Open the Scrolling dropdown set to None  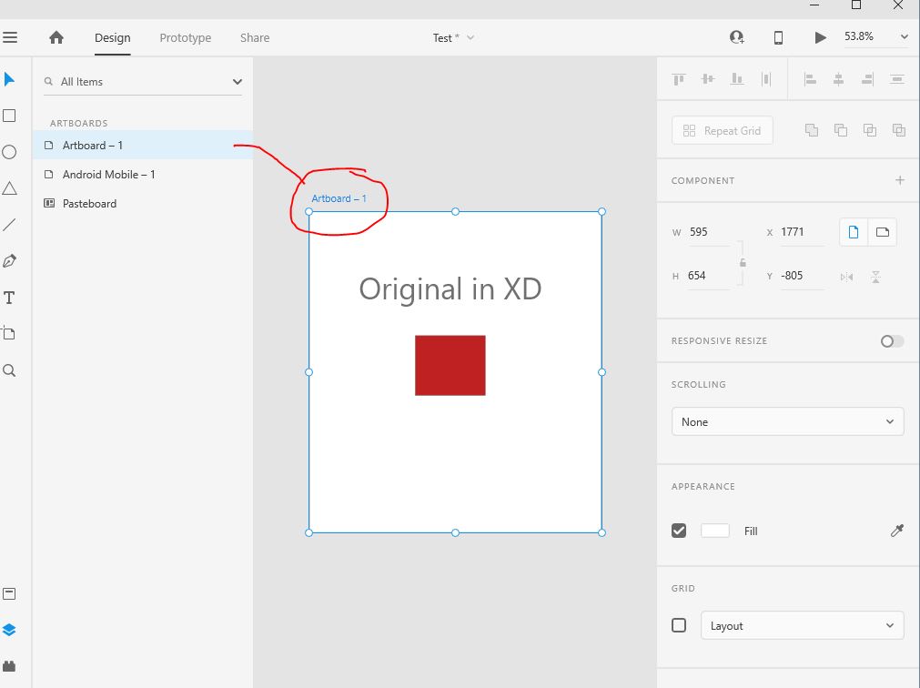[787, 421]
